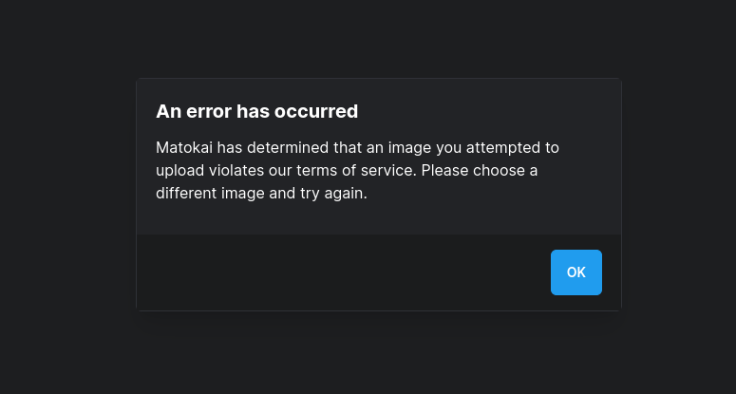This screenshot has height=394, width=736.
Task: Click the word "violates" in the message
Action: pyautogui.click(x=236, y=170)
